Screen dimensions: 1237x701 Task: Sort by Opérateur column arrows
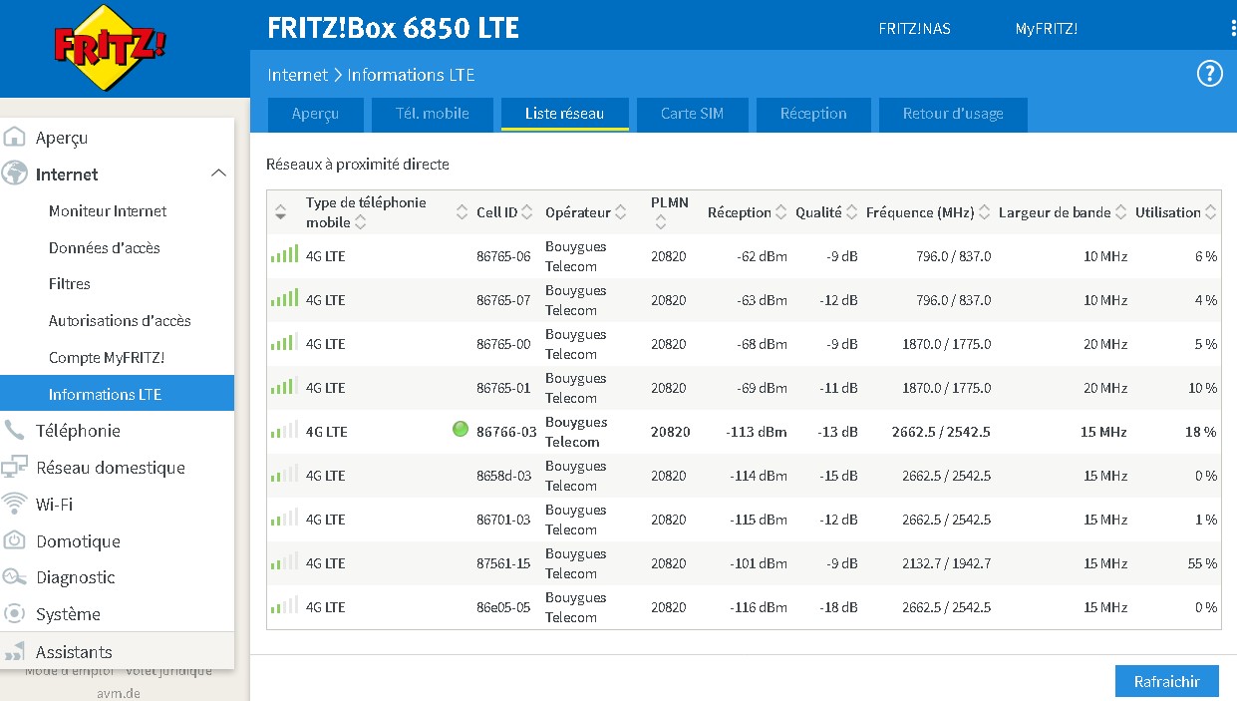click(620, 212)
